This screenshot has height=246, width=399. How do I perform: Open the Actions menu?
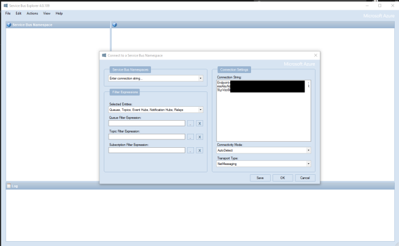(33, 13)
